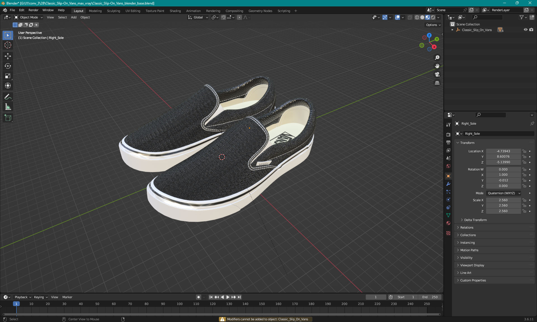Image resolution: width=537 pixels, height=322 pixels.
Task: Activate the Select Box tool
Action: pos(8,35)
